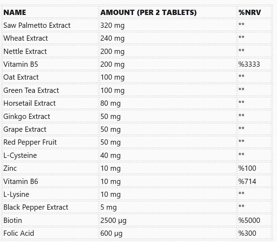Click the Vitamin B6 %714 value
This screenshot has height=242, width=277.
tap(247, 181)
